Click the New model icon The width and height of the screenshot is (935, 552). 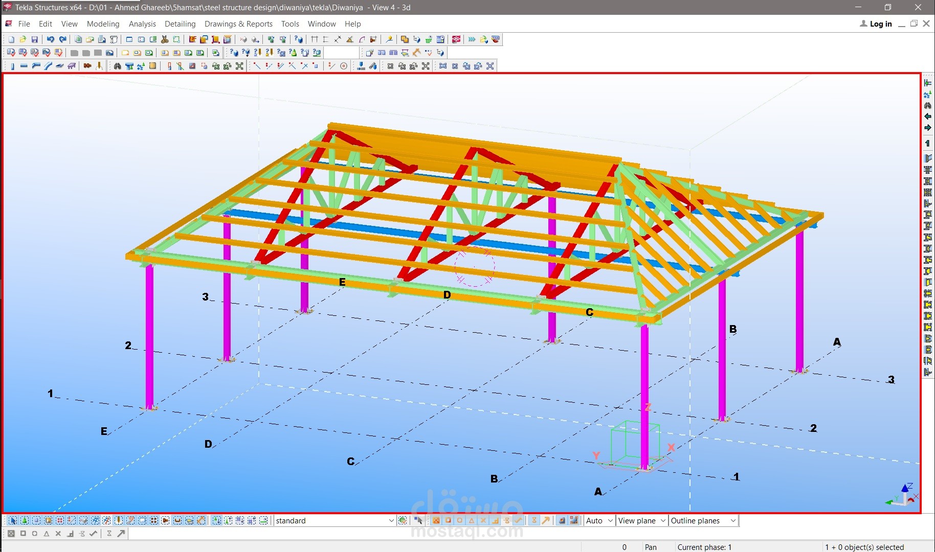tap(11, 39)
